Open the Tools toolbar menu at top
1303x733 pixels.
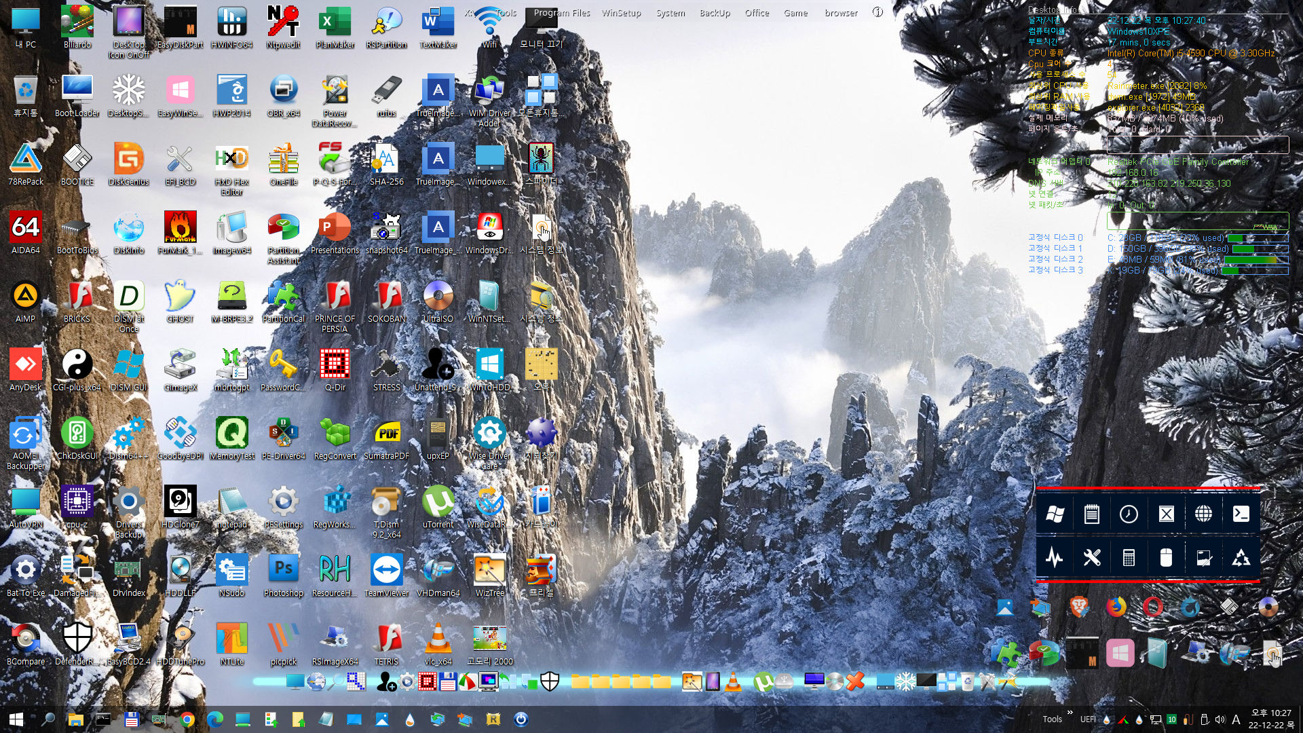506,13
